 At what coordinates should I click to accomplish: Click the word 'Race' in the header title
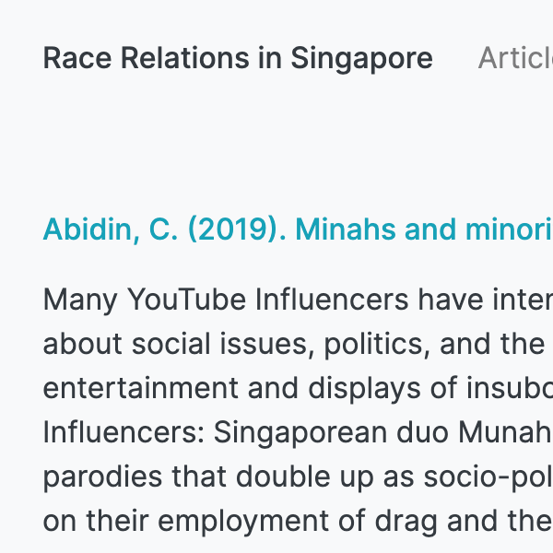click(x=77, y=58)
